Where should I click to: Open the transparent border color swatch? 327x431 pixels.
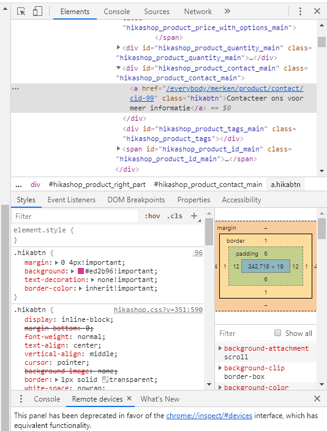[x=105, y=380]
